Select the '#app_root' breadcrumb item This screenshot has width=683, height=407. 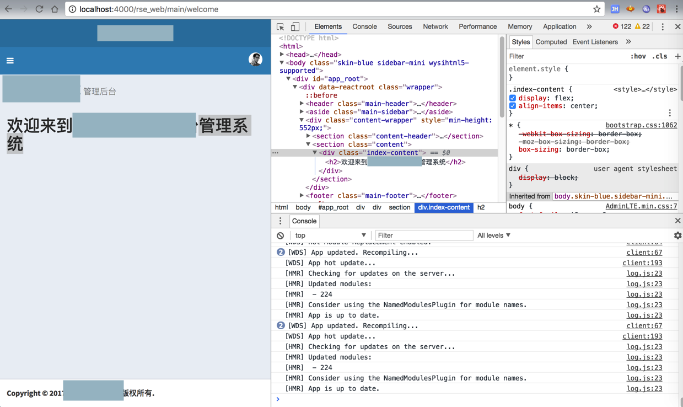[334, 207]
